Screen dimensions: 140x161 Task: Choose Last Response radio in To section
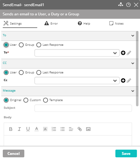[x=39, y=45]
